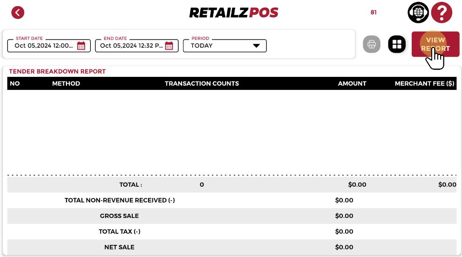Select the NET SALE summary row
Image resolution: width=462 pixels, height=257 pixels.
[231, 247]
